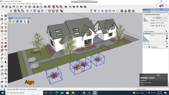Click the funnel filter icon
Viewport: 169px width, 95px height.
pos(91,11)
